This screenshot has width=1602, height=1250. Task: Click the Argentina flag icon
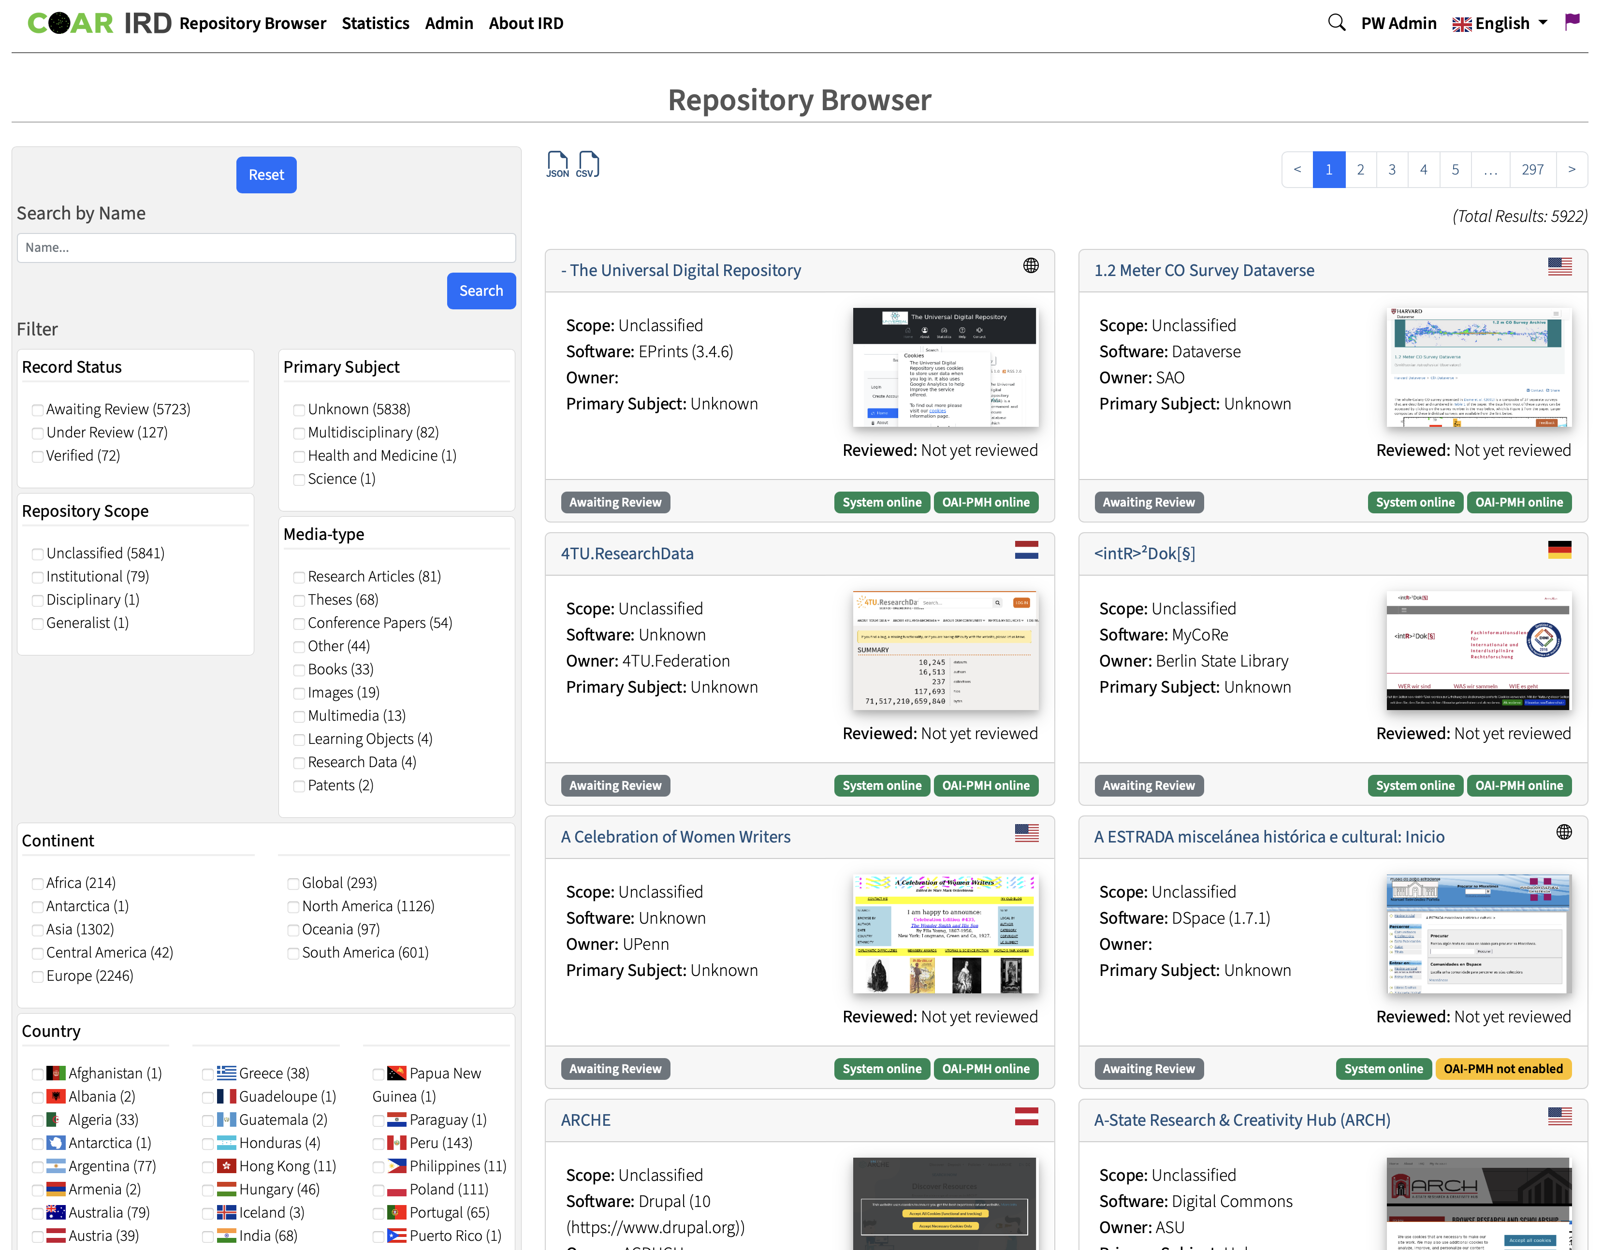pyautogui.click(x=56, y=1166)
